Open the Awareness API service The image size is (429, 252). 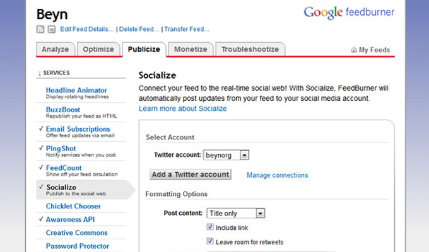70,219
